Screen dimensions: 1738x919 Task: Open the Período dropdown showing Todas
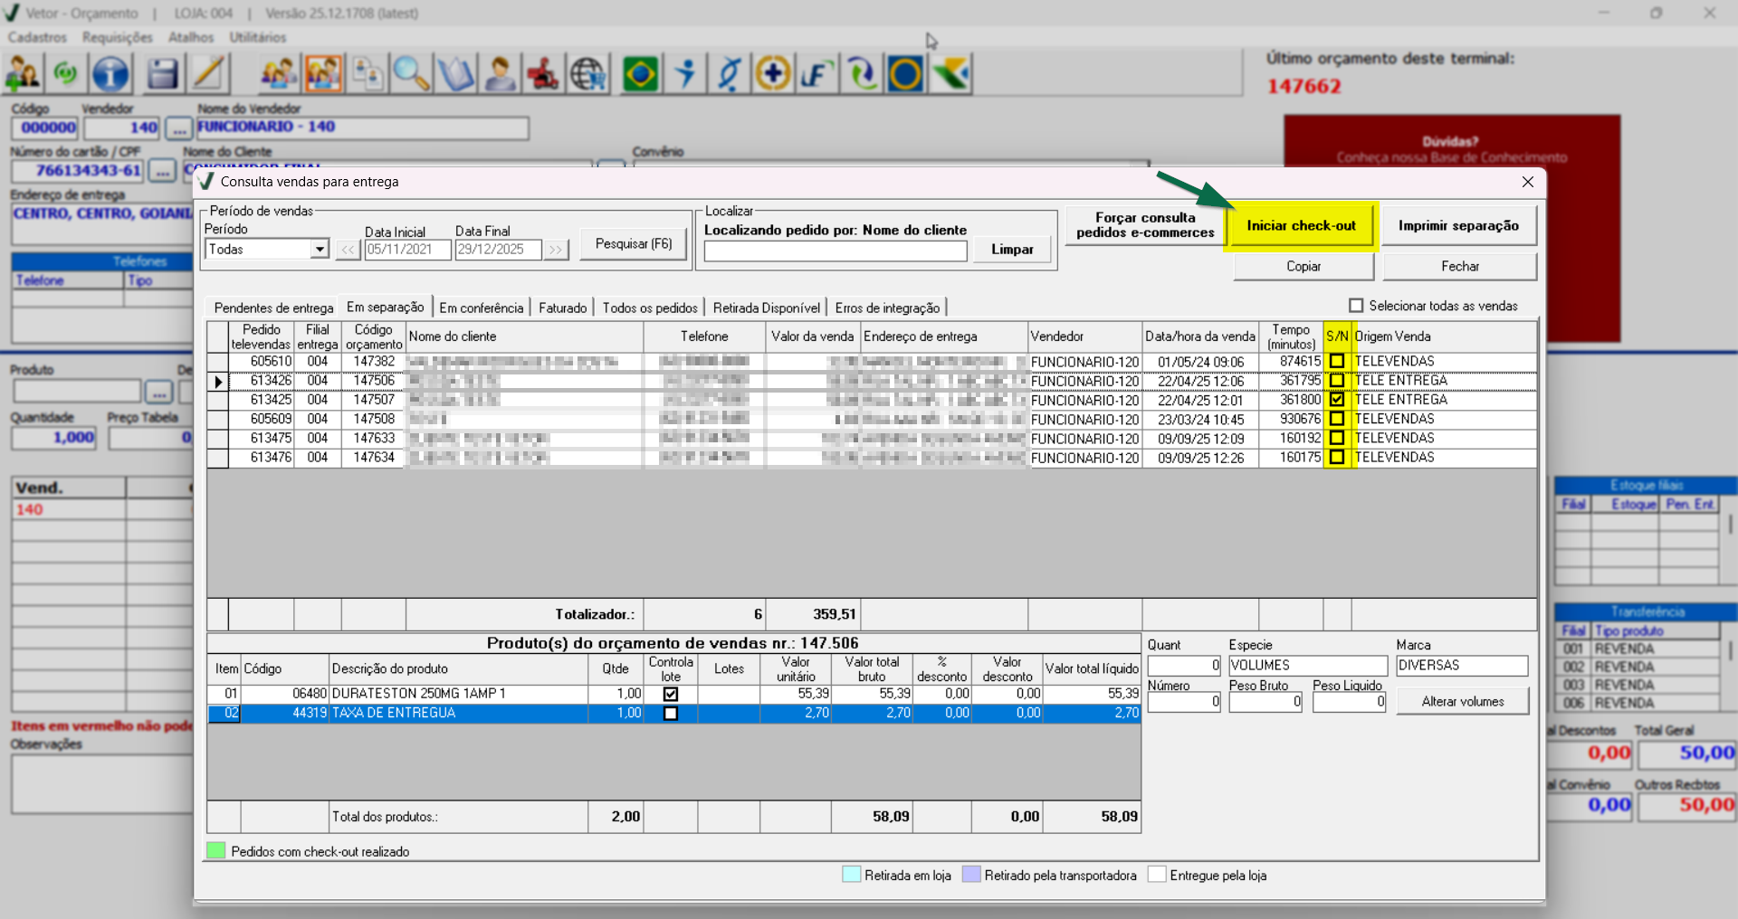coord(319,250)
